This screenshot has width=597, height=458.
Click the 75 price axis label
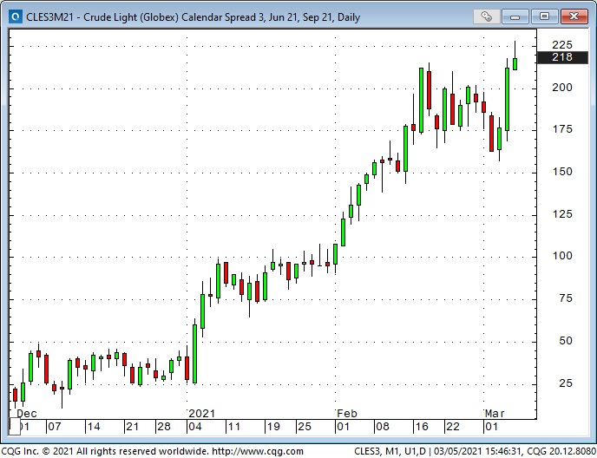click(x=566, y=298)
